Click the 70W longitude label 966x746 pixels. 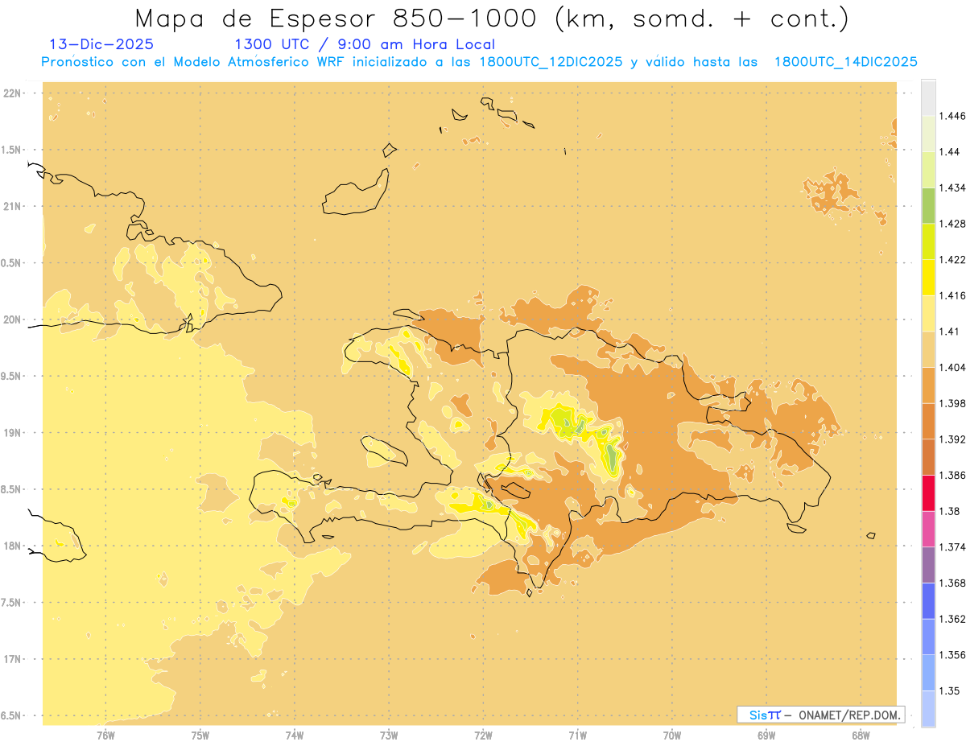[672, 735]
